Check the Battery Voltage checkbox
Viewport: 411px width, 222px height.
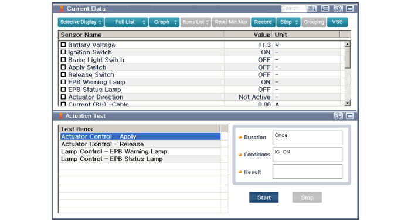(63, 45)
